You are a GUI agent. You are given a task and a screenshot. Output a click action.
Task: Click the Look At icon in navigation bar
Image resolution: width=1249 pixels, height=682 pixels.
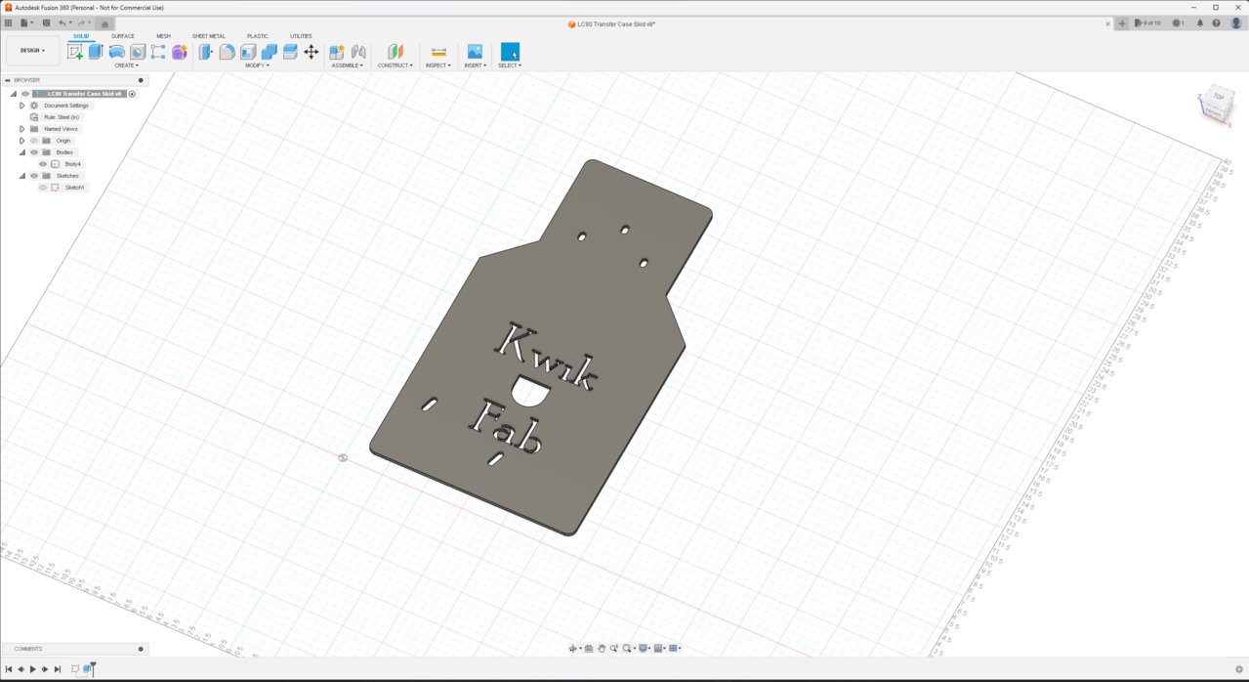(x=589, y=648)
